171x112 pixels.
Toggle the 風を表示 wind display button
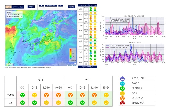tap(31, 7)
